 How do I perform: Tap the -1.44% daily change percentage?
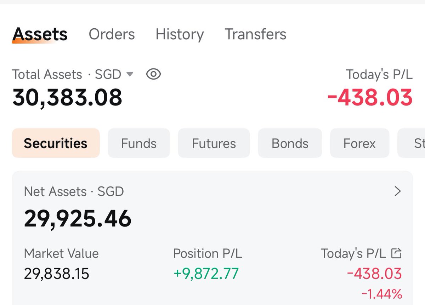click(x=382, y=293)
